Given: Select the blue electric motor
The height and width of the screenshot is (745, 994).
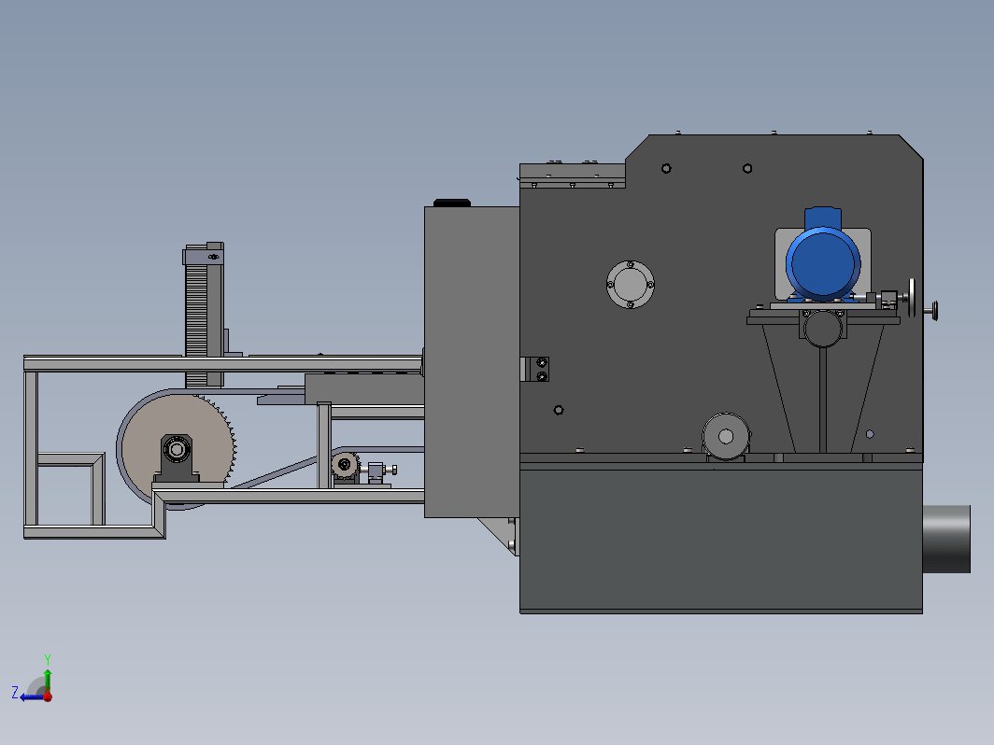Looking at the screenshot, I should coord(823,255).
